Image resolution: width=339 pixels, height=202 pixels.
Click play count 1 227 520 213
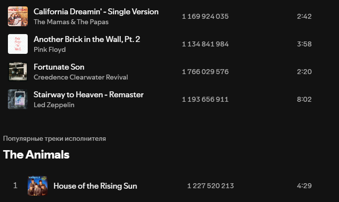(x=210, y=186)
